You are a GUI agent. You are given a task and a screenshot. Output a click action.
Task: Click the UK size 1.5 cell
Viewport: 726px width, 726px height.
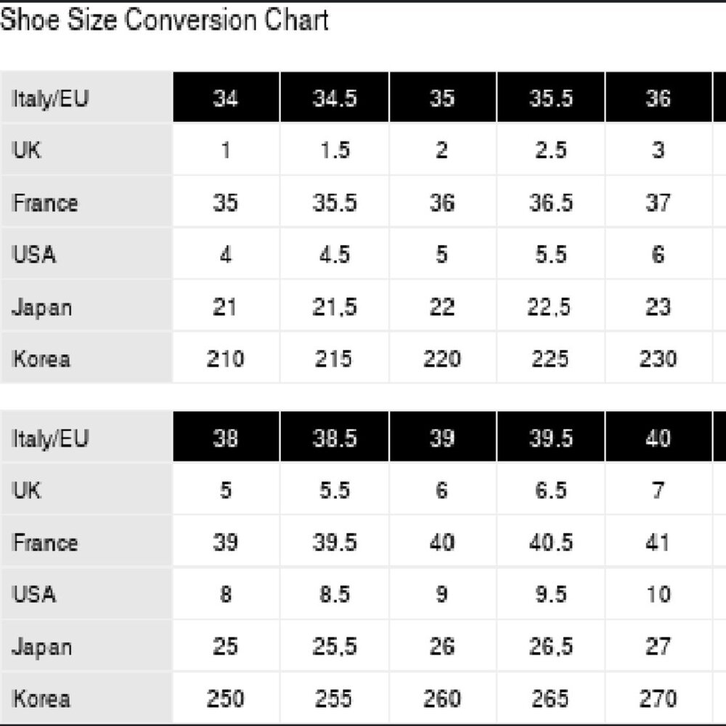334,150
